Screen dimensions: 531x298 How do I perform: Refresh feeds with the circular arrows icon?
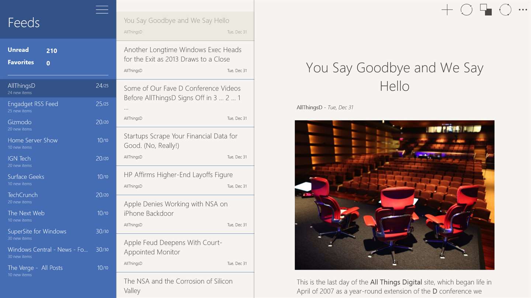[466, 10]
